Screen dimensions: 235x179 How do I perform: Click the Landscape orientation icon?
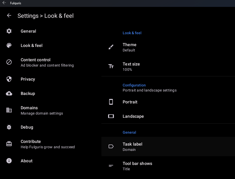click(111, 116)
